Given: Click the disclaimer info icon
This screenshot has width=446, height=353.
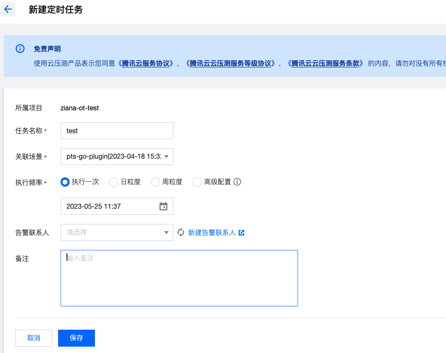Looking at the screenshot, I should [20, 49].
